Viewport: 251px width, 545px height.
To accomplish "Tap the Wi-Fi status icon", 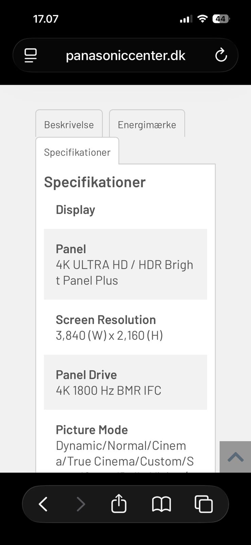I will point(202,19).
